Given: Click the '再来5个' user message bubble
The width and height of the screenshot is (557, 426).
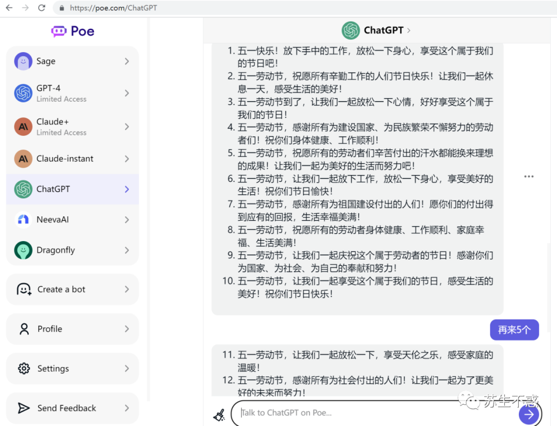Looking at the screenshot, I should pyautogui.click(x=514, y=330).
